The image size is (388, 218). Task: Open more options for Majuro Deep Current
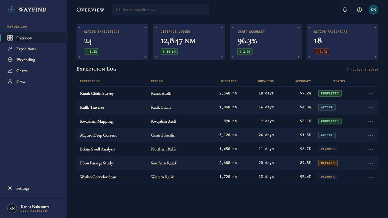point(370,135)
